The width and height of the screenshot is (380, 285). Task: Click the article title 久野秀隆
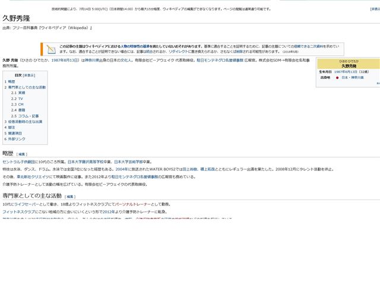tap(16, 18)
